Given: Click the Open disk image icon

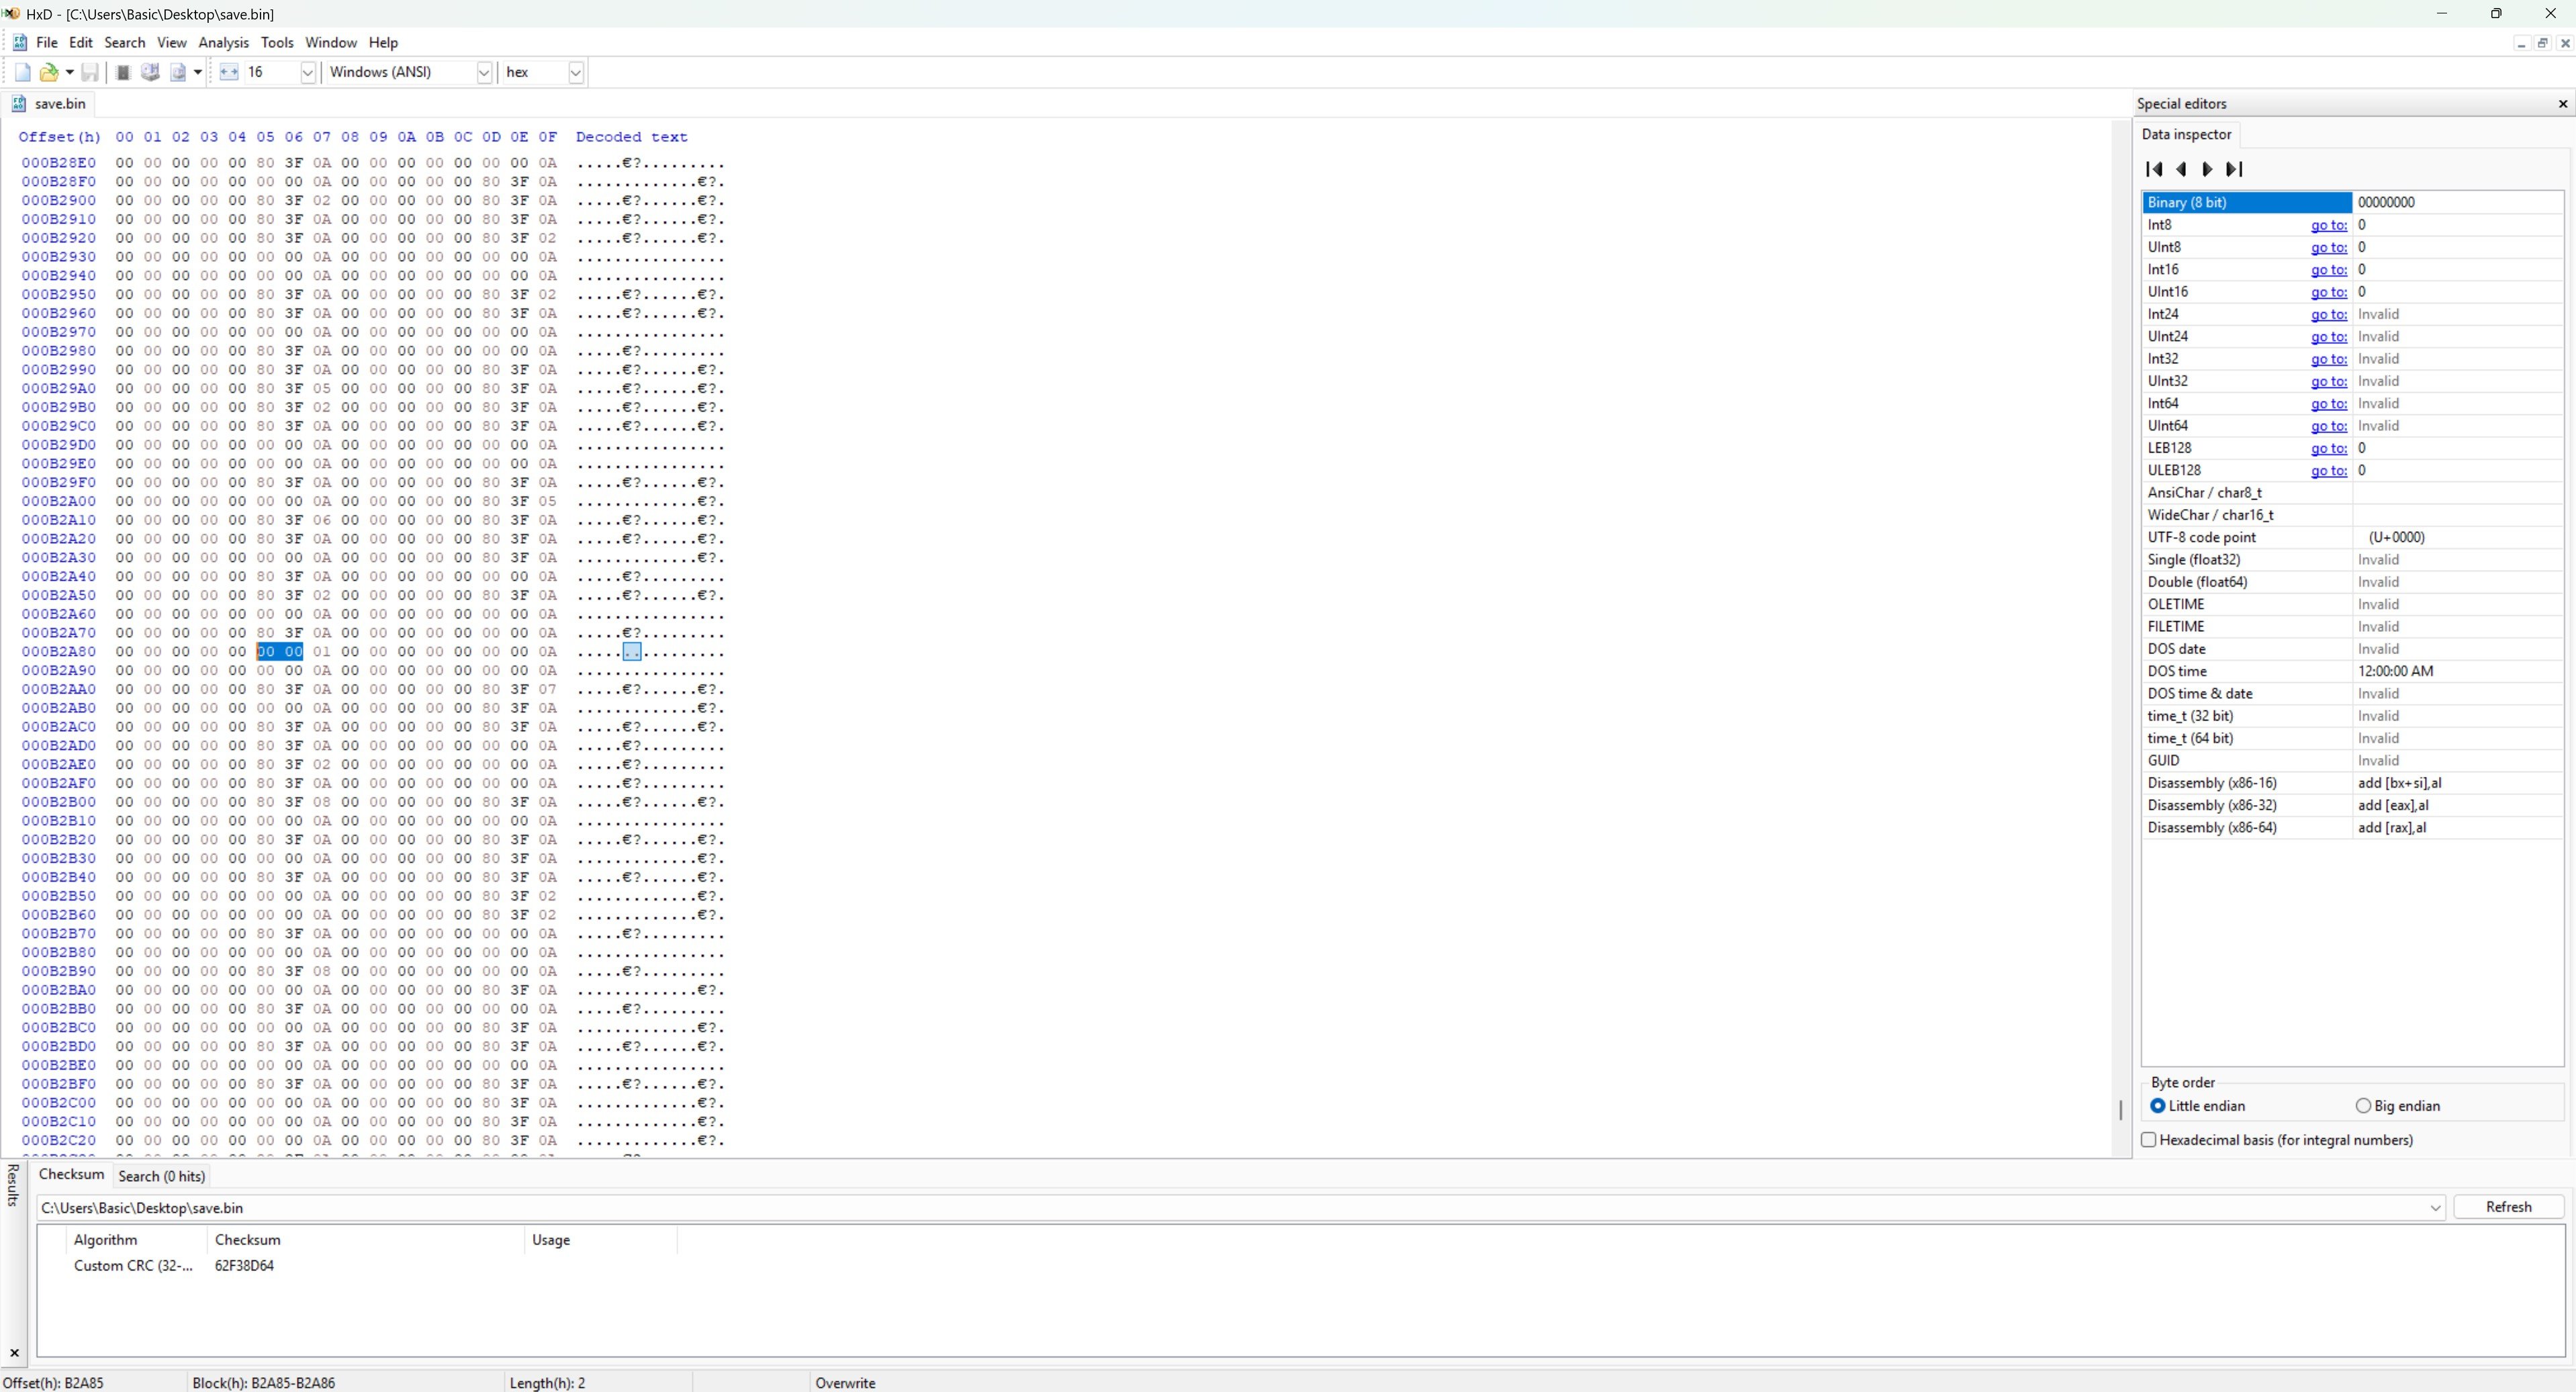Looking at the screenshot, I should [x=178, y=72].
